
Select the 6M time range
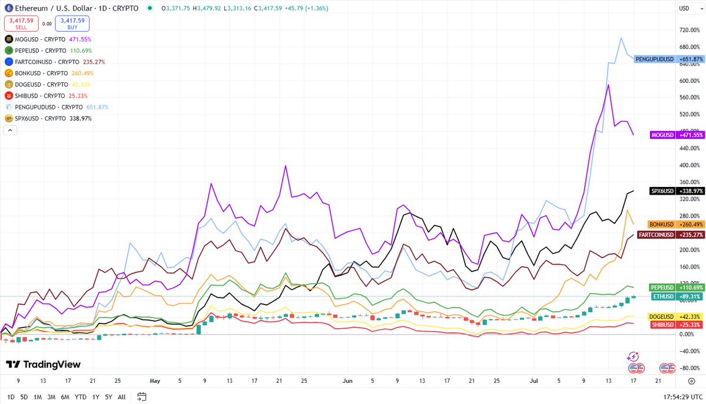pos(65,397)
